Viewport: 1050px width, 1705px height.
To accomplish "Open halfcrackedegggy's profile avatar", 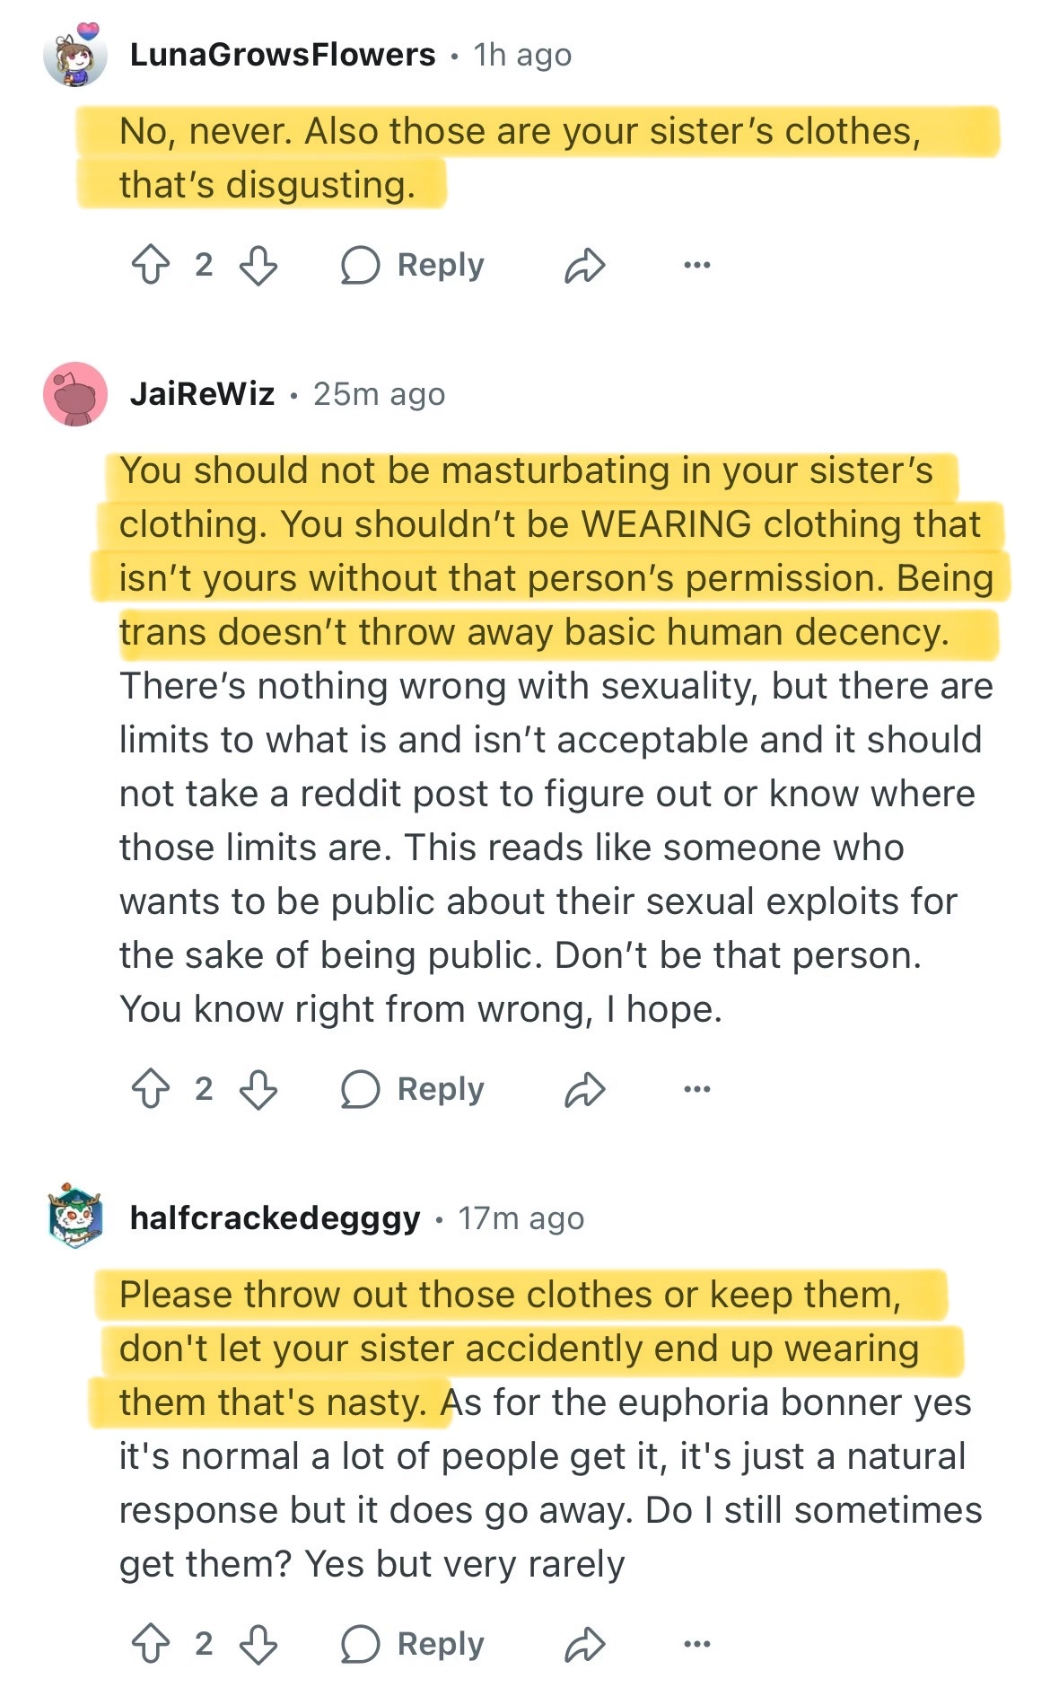I will tap(75, 1217).
